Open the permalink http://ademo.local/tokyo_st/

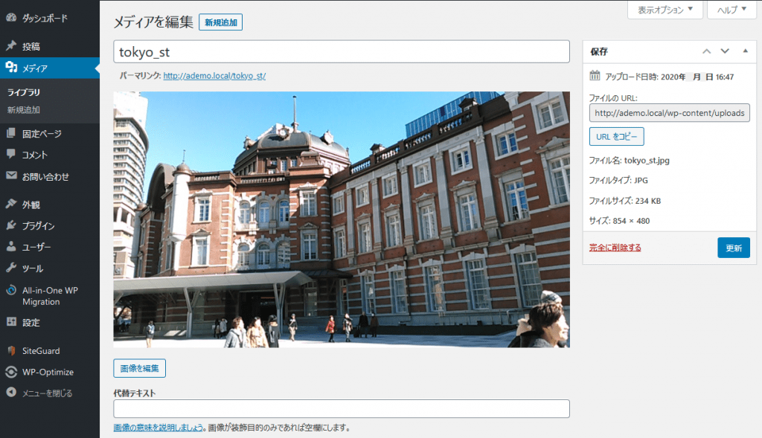(214, 76)
